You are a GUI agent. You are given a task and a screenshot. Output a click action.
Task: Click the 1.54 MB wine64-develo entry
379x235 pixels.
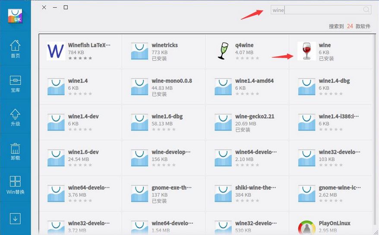164,224
